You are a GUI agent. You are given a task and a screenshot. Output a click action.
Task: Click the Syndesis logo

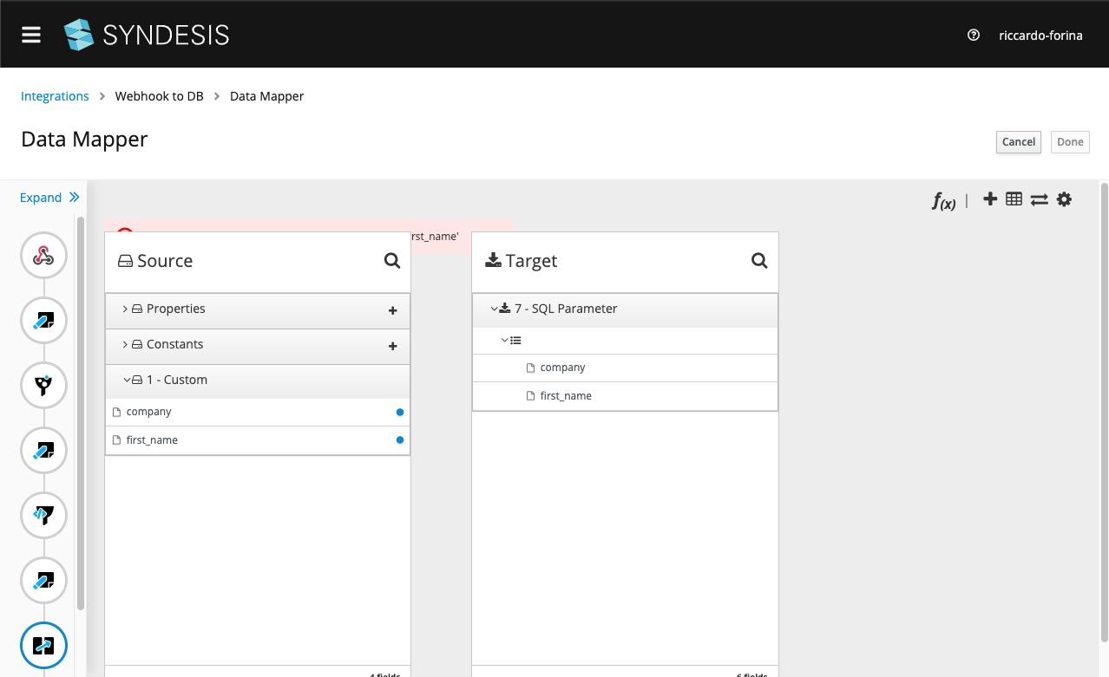pos(147,35)
